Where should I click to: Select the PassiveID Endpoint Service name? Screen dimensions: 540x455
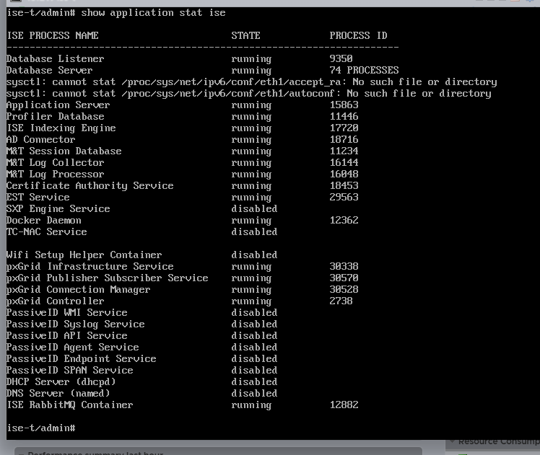pyautogui.click(x=82, y=359)
